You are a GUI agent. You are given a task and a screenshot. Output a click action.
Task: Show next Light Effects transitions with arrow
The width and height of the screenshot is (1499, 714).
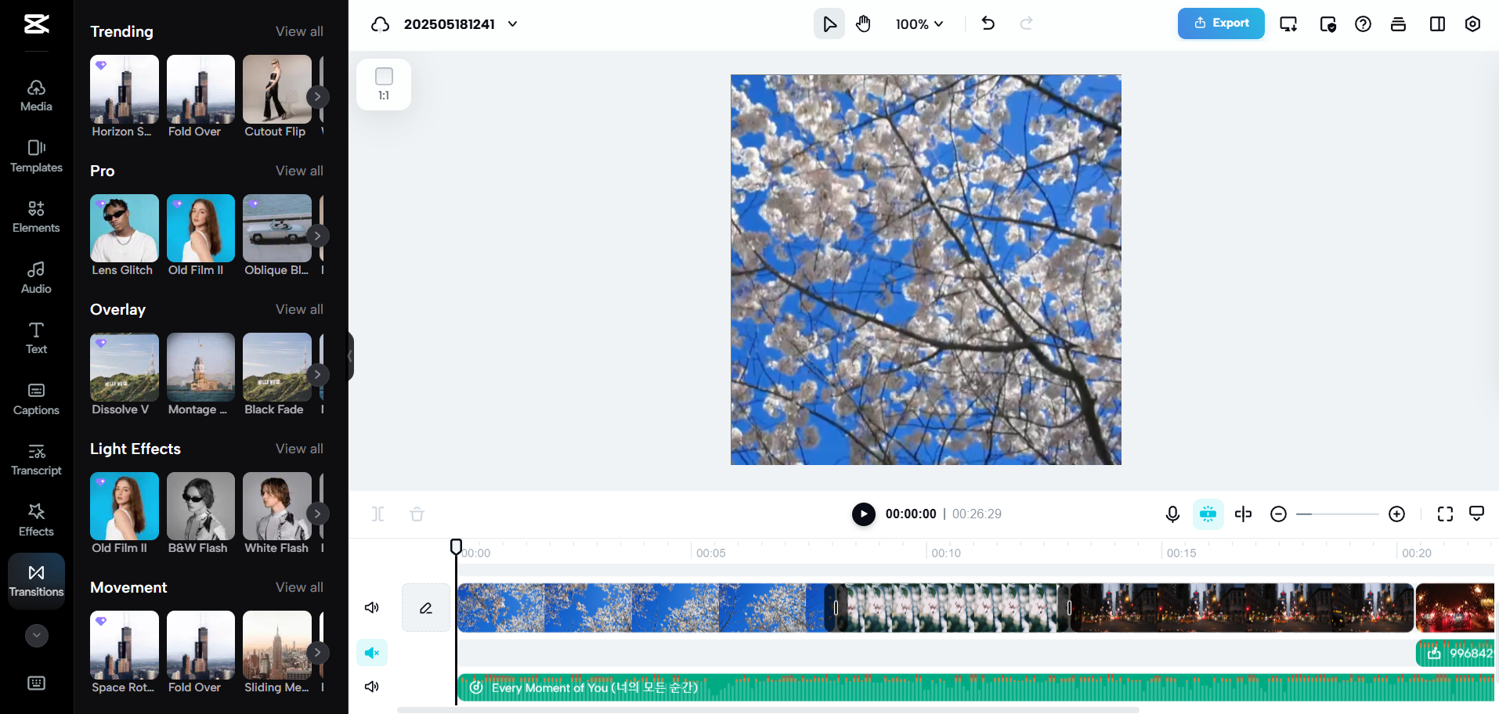pos(317,514)
